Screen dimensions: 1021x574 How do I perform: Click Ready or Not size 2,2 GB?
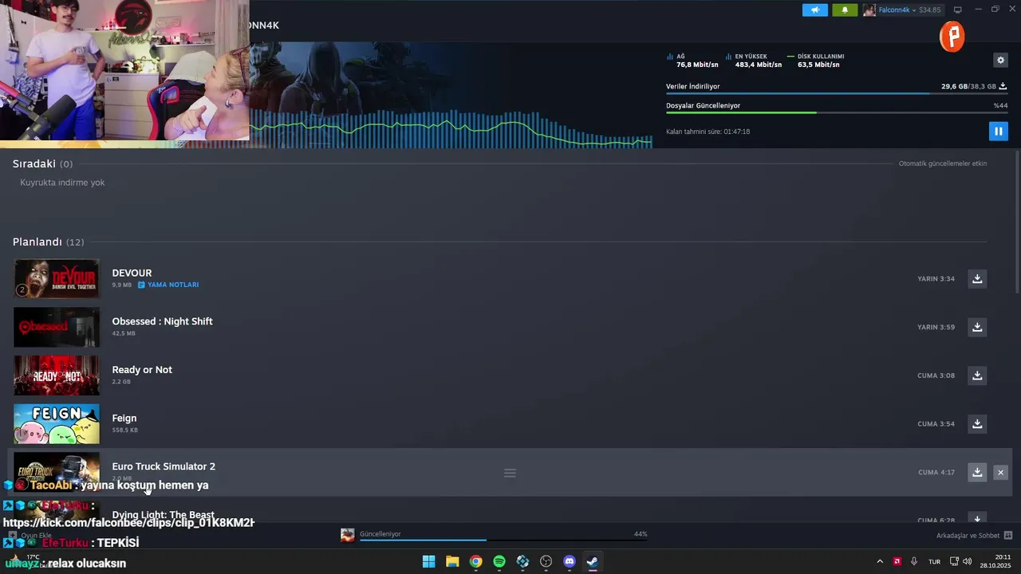[x=121, y=382]
